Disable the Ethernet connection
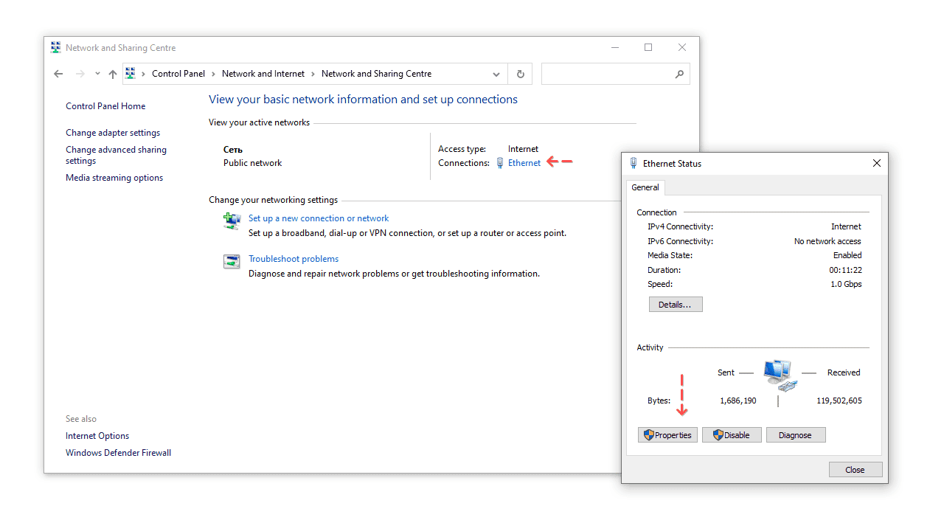Viewport: 930px width, 520px height. coord(732,435)
